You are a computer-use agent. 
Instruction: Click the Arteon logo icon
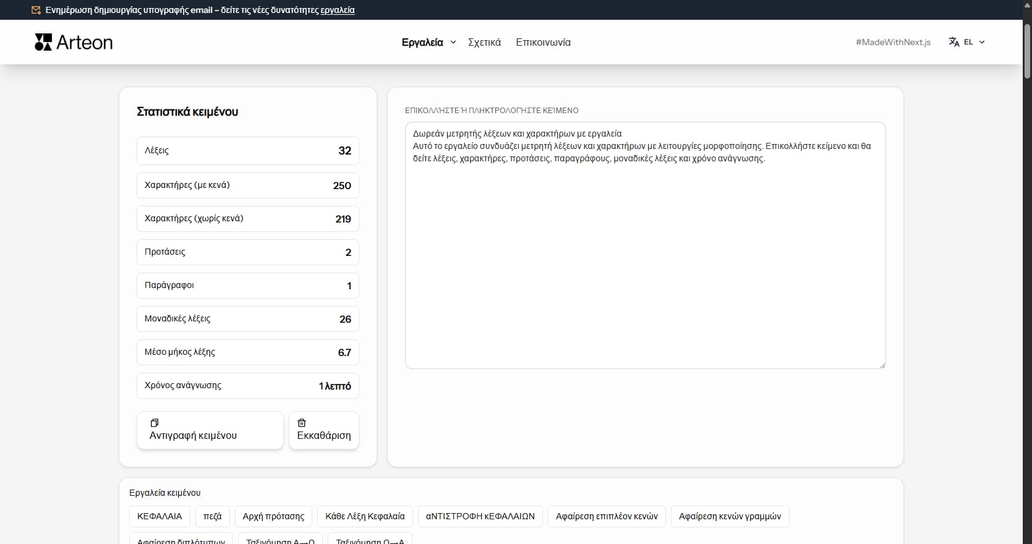click(x=43, y=42)
